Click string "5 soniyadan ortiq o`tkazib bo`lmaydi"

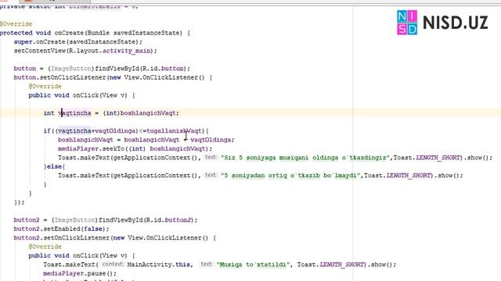[x=290, y=176]
